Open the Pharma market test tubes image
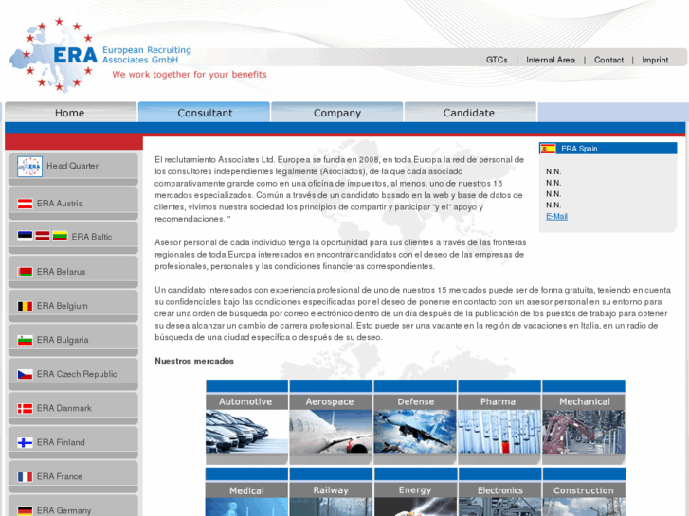The height and width of the screenshot is (516, 689). coord(499,431)
